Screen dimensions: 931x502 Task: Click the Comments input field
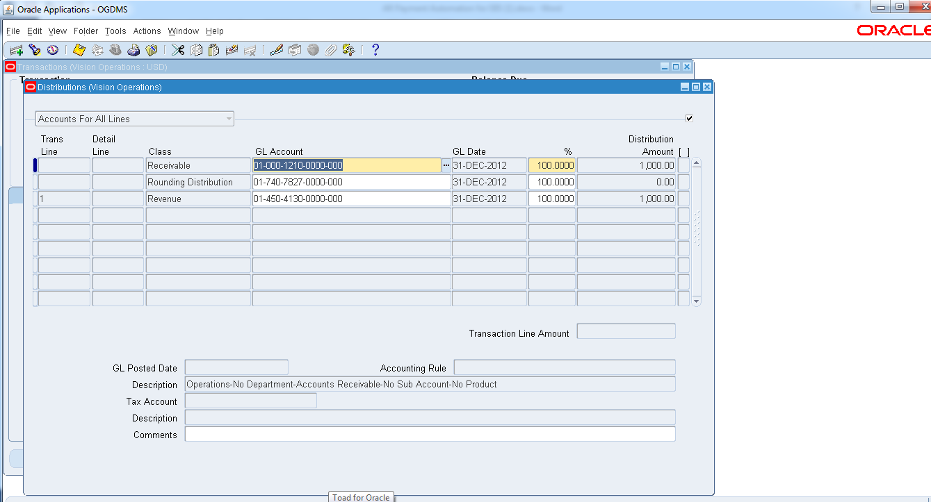pos(430,434)
